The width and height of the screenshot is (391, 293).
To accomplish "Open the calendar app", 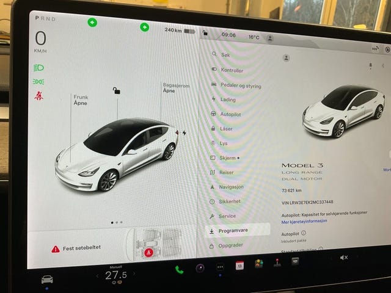I will coord(239,266).
